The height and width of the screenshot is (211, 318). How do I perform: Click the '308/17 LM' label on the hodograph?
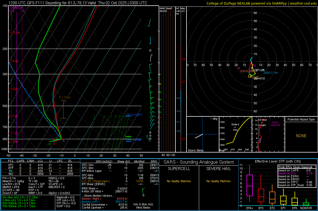tap(271, 73)
